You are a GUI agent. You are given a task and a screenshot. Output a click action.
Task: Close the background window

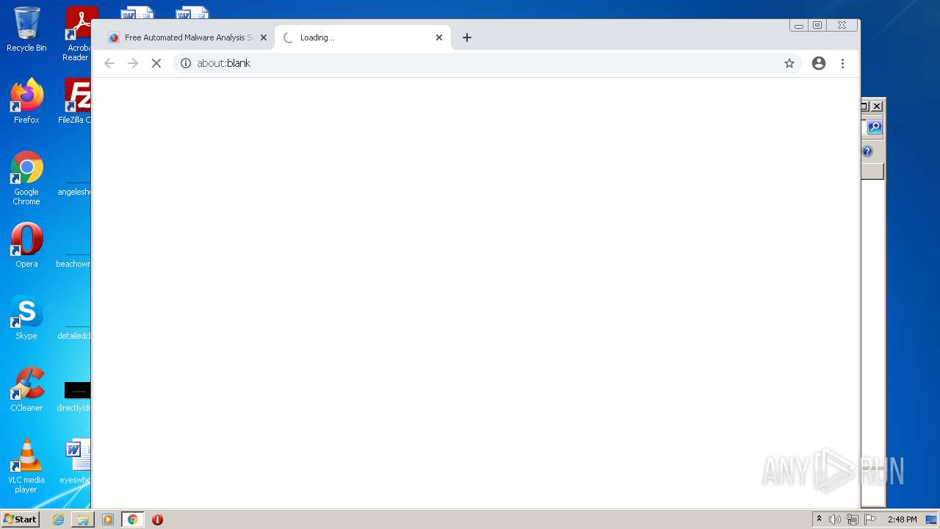877,106
